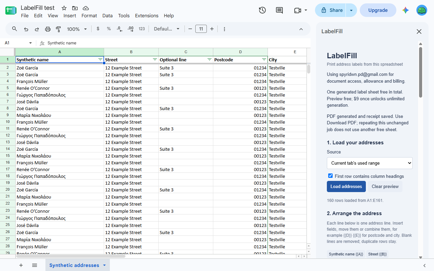
Task: Open the Postcode column filter
Action: click(x=264, y=59)
